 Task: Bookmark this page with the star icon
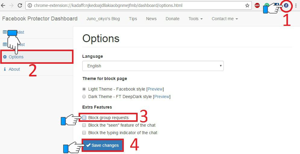pyautogui.click(x=247, y=5)
